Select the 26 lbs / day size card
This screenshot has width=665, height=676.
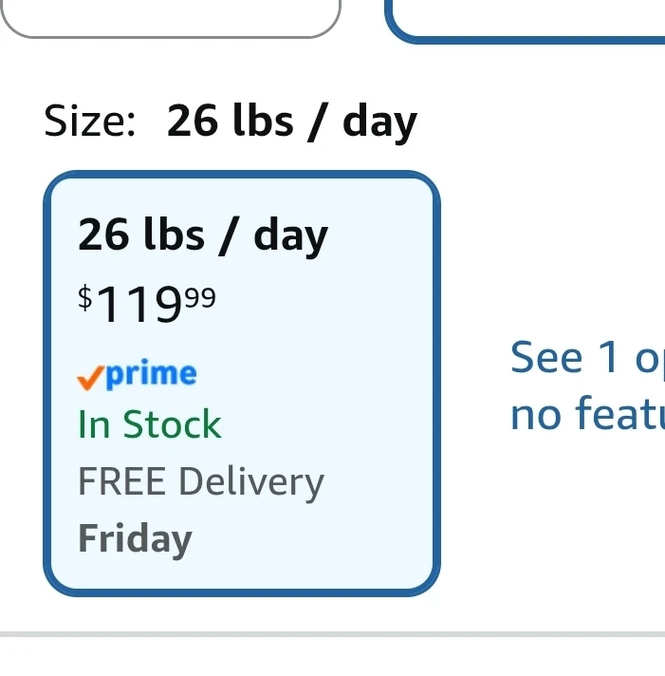242,384
